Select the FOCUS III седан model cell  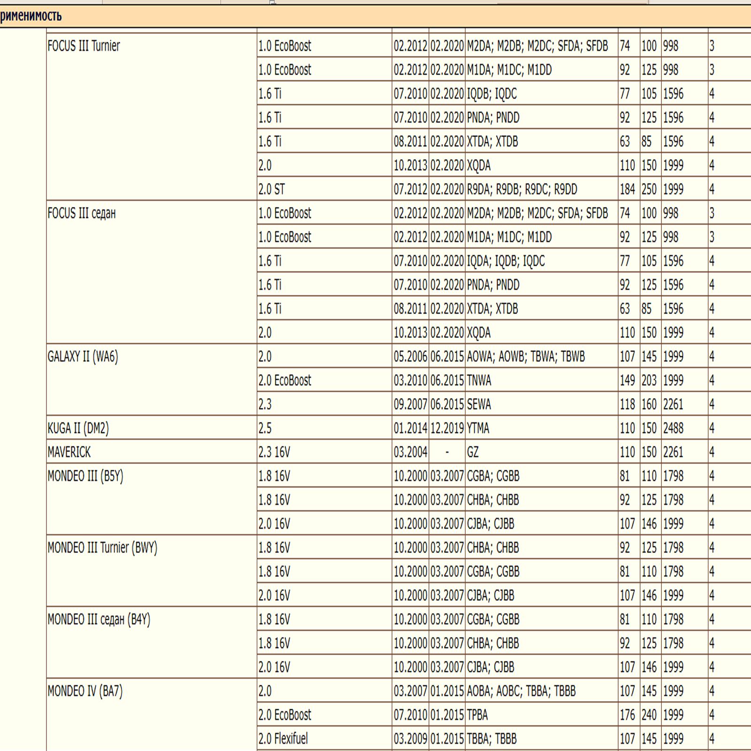pyautogui.click(x=82, y=214)
